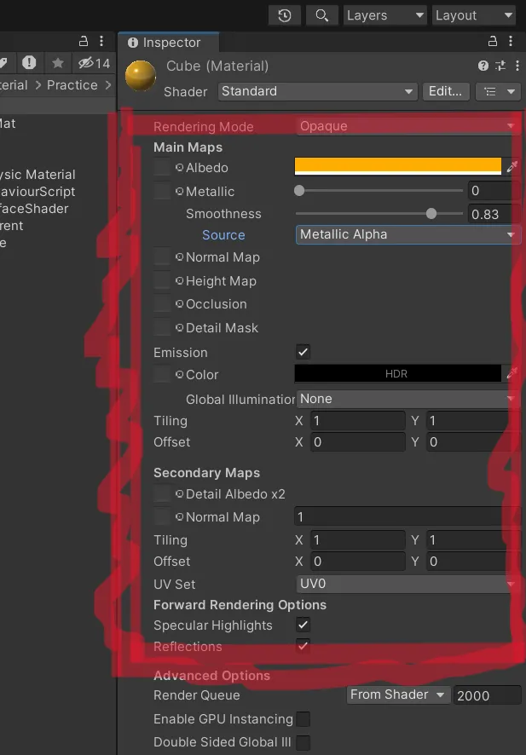The image size is (526, 755).
Task: Click the black HDR emission color swatch
Action: tap(398, 373)
